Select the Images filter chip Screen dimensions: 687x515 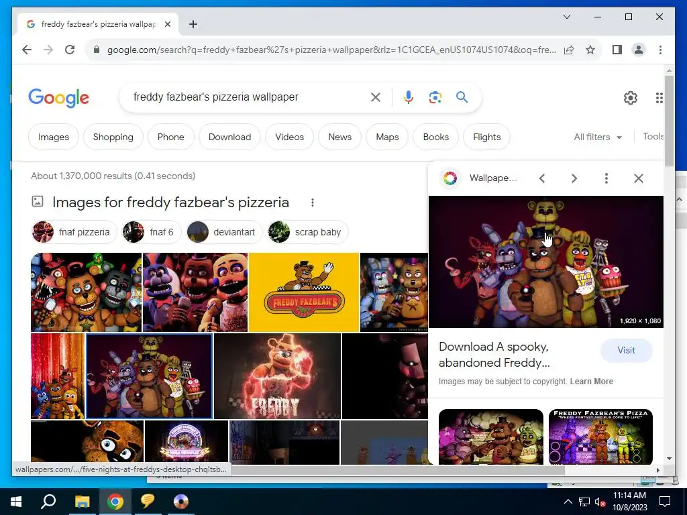(x=54, y=137)
